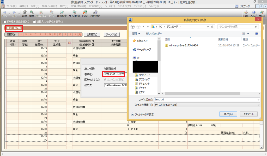Open the 書式 format combo box
The height and width of the screenshot is (156, 267).
pyautogui.click(x=114, y=74)
